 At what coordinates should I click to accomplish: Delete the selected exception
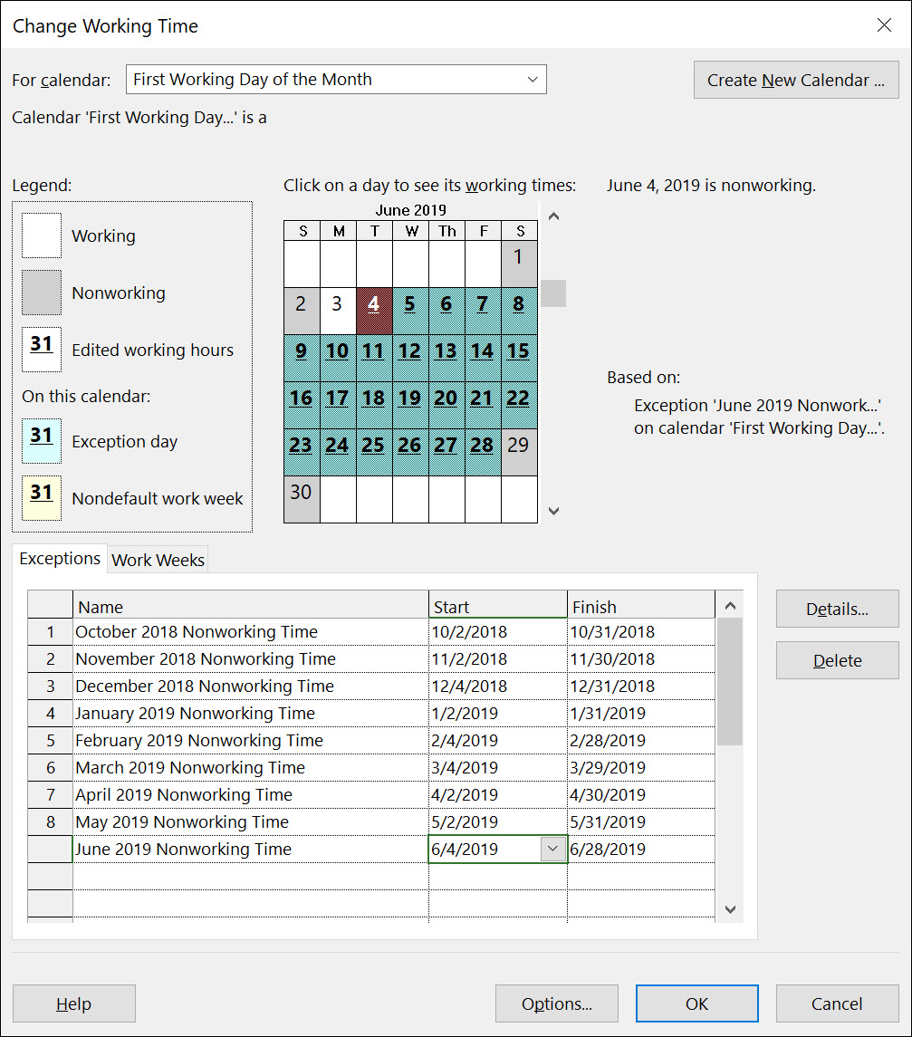click(837, 660)
